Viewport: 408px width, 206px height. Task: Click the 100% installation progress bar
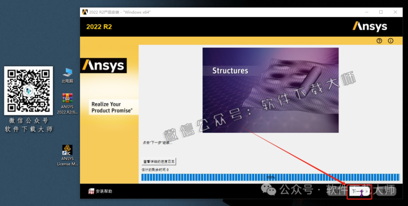(271, 177)
